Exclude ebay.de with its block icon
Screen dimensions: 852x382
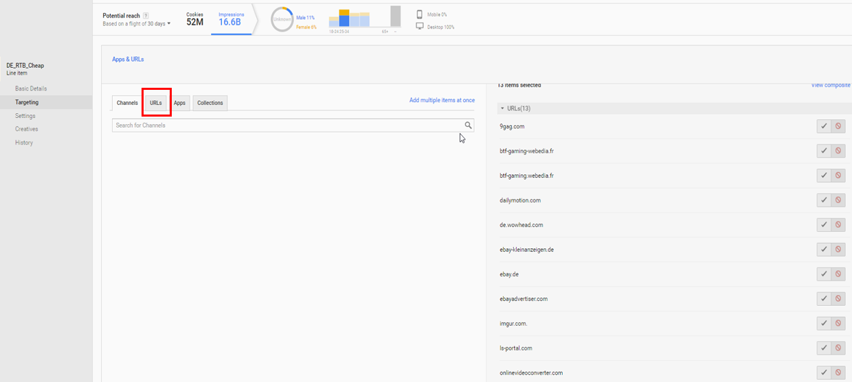point(838,274)
